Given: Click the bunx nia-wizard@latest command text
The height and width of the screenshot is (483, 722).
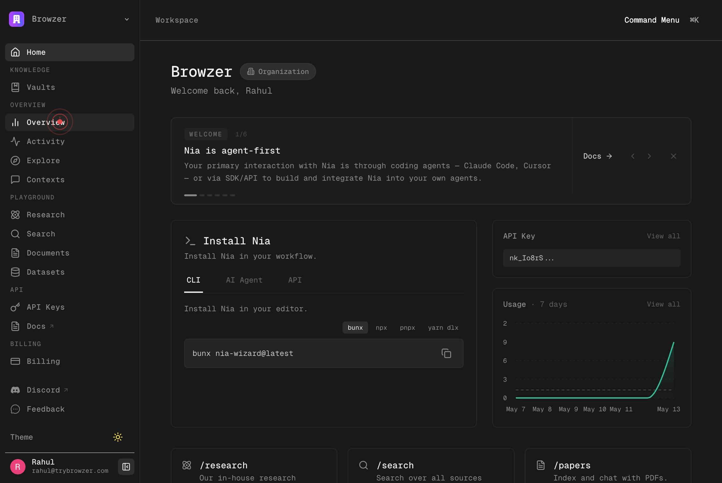Looking at the screenshot, I should [x=243, y=353].
